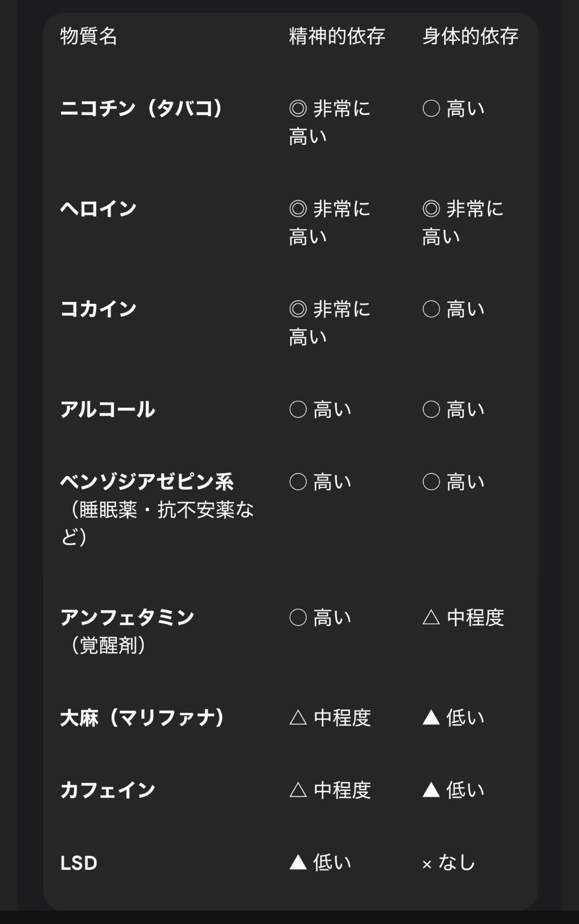
Task: Click the 物質名 column header
Action: pyautogui.click(x=89, y=36)
